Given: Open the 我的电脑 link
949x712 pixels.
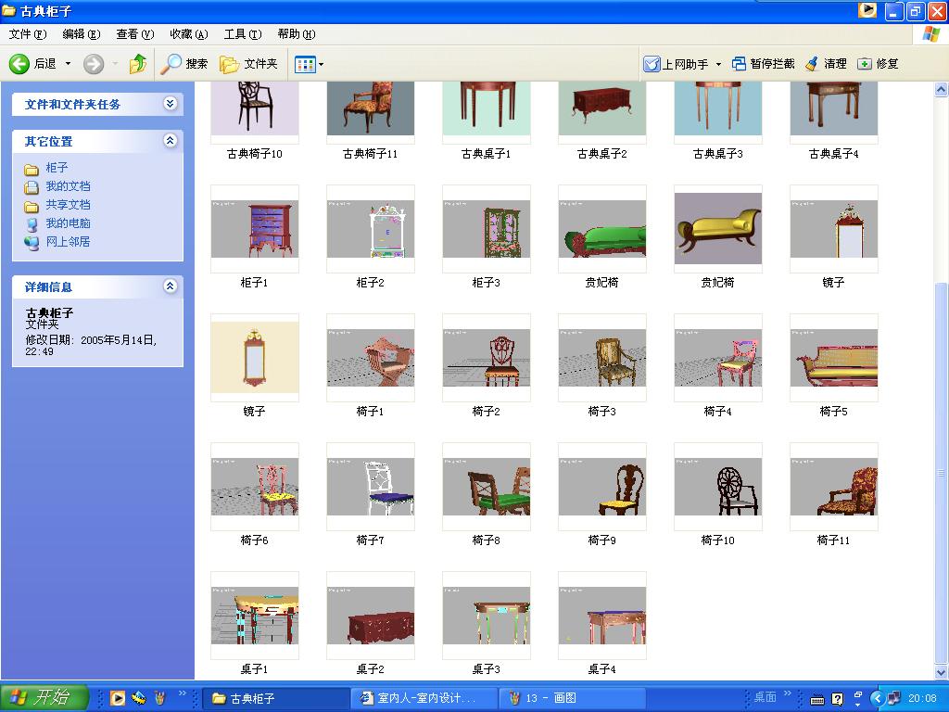Looking at the screenshot, I should pyautogui.click(x=68, y=223).
